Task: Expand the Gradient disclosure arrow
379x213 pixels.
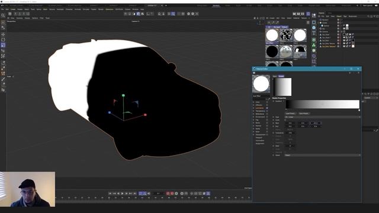Action: pos(284,101)
